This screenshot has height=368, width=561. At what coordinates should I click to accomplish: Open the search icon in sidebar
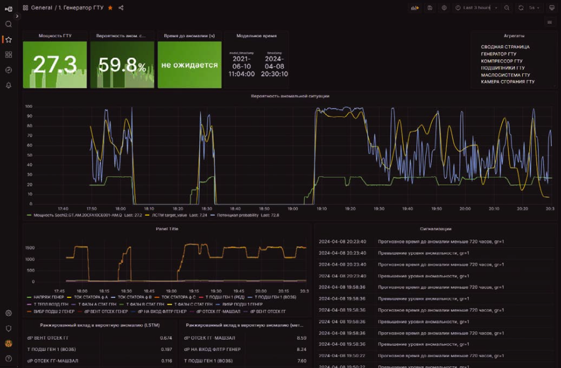click(8, 24)
